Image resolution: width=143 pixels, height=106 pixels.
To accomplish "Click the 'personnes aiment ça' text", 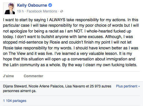I will (19, 91).
